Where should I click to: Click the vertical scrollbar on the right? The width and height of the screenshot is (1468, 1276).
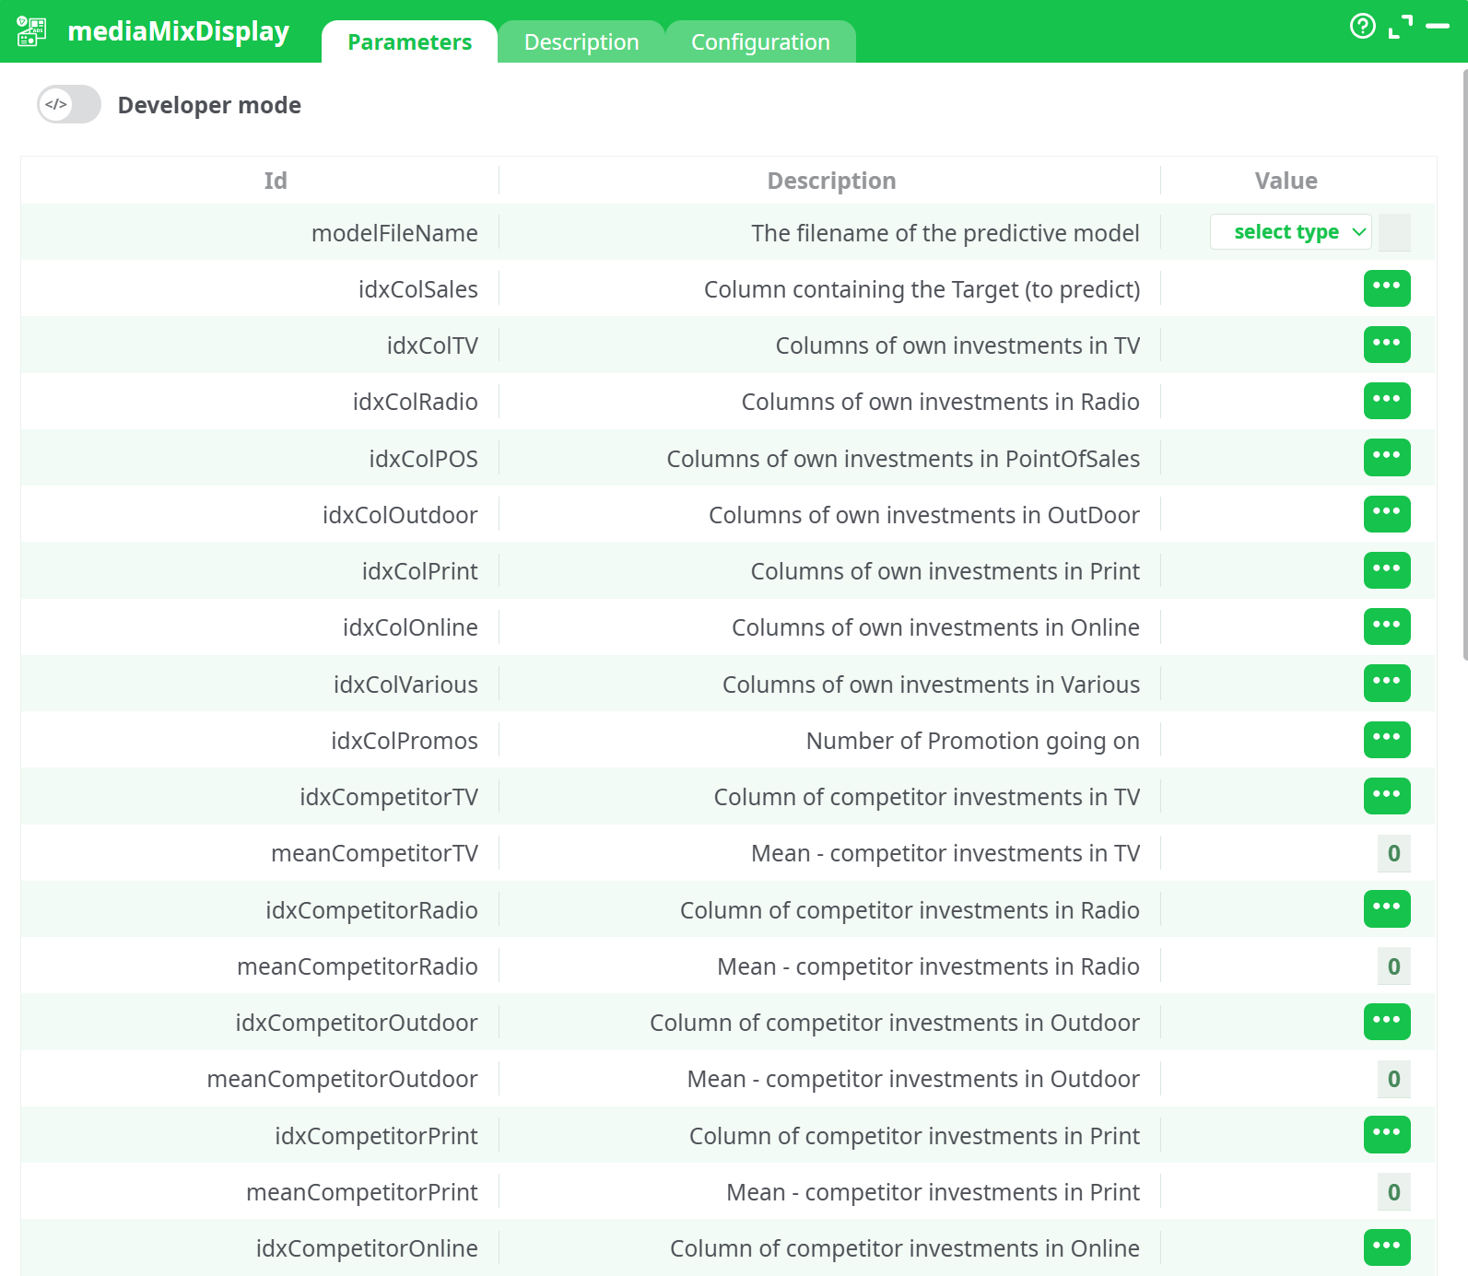tap(1464, 369)
